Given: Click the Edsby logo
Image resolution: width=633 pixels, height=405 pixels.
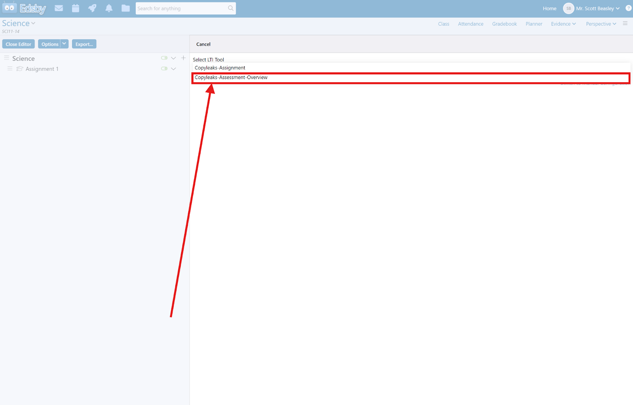Looking at the screenshot, I should click(x=25, y=8).
